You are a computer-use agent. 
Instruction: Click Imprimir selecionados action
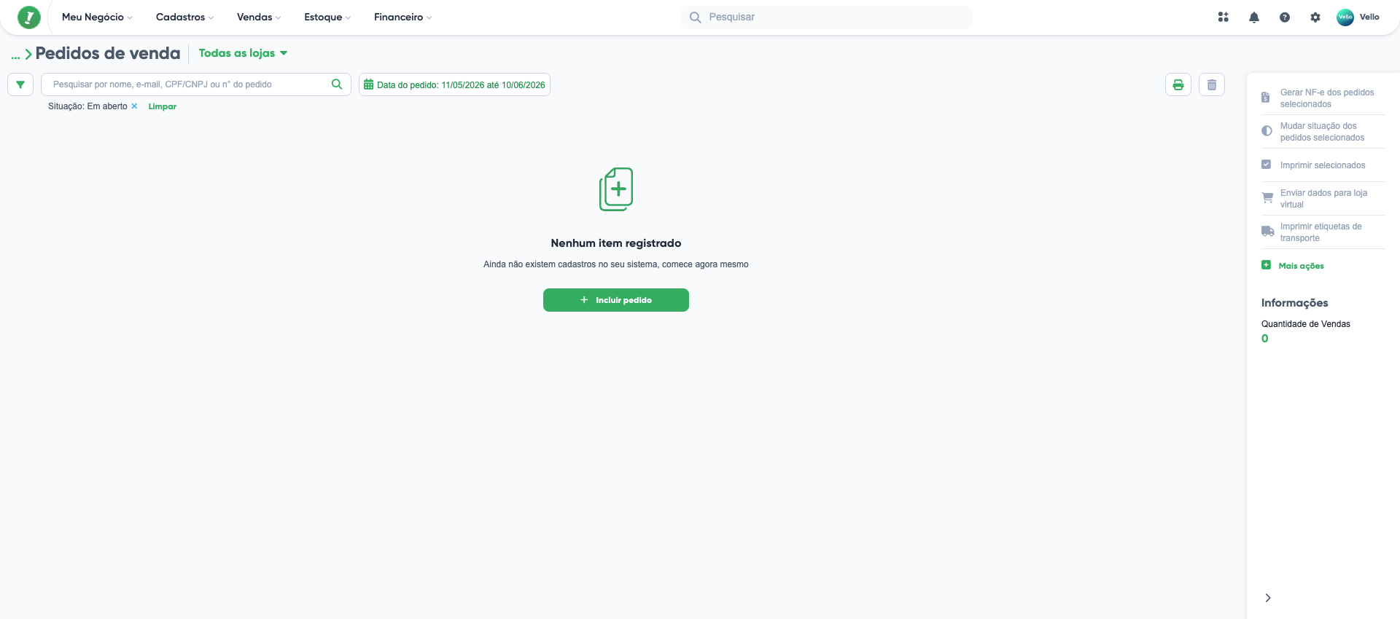click(1323, 165)
